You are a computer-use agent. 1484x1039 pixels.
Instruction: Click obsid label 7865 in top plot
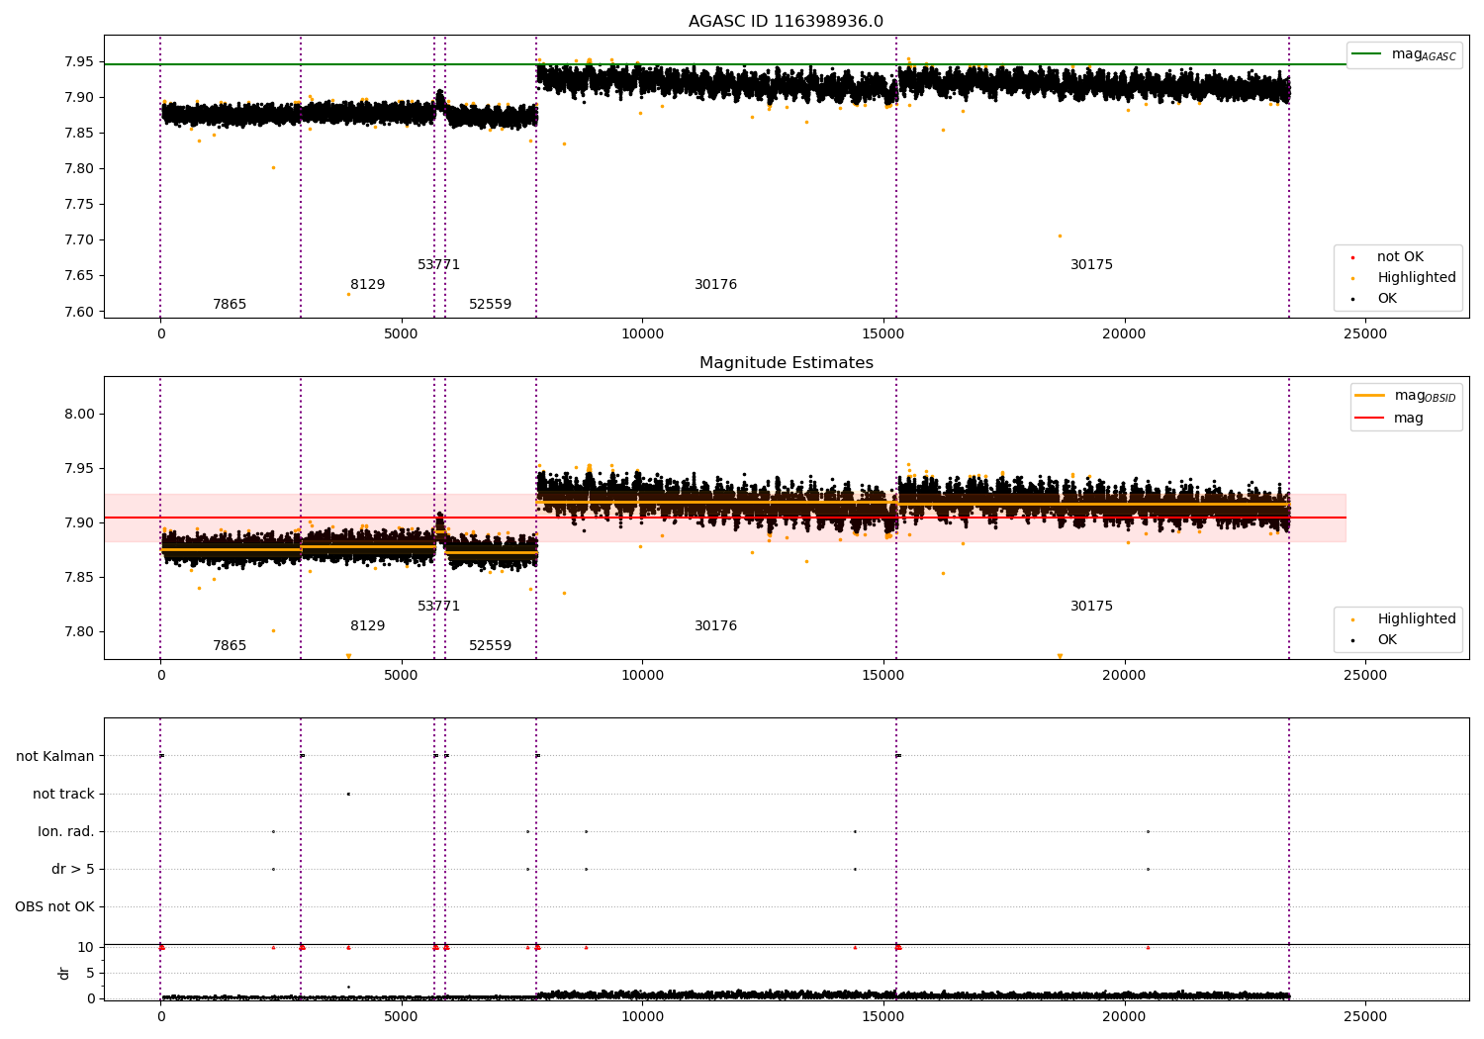230,305
